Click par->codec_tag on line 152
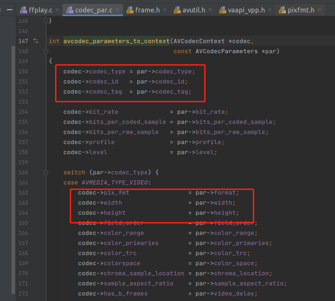 coord(162,92)
